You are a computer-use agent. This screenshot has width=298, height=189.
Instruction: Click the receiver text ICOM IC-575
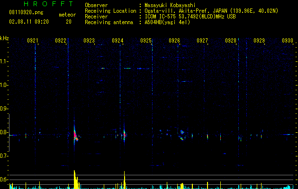click(x=161, y=17)
